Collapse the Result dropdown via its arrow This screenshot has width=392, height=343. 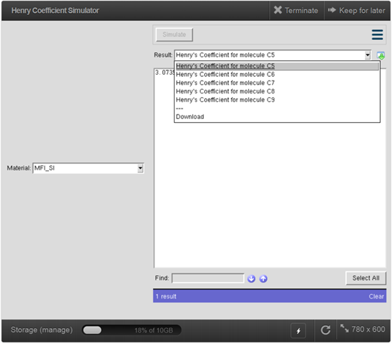coord(368,55)
